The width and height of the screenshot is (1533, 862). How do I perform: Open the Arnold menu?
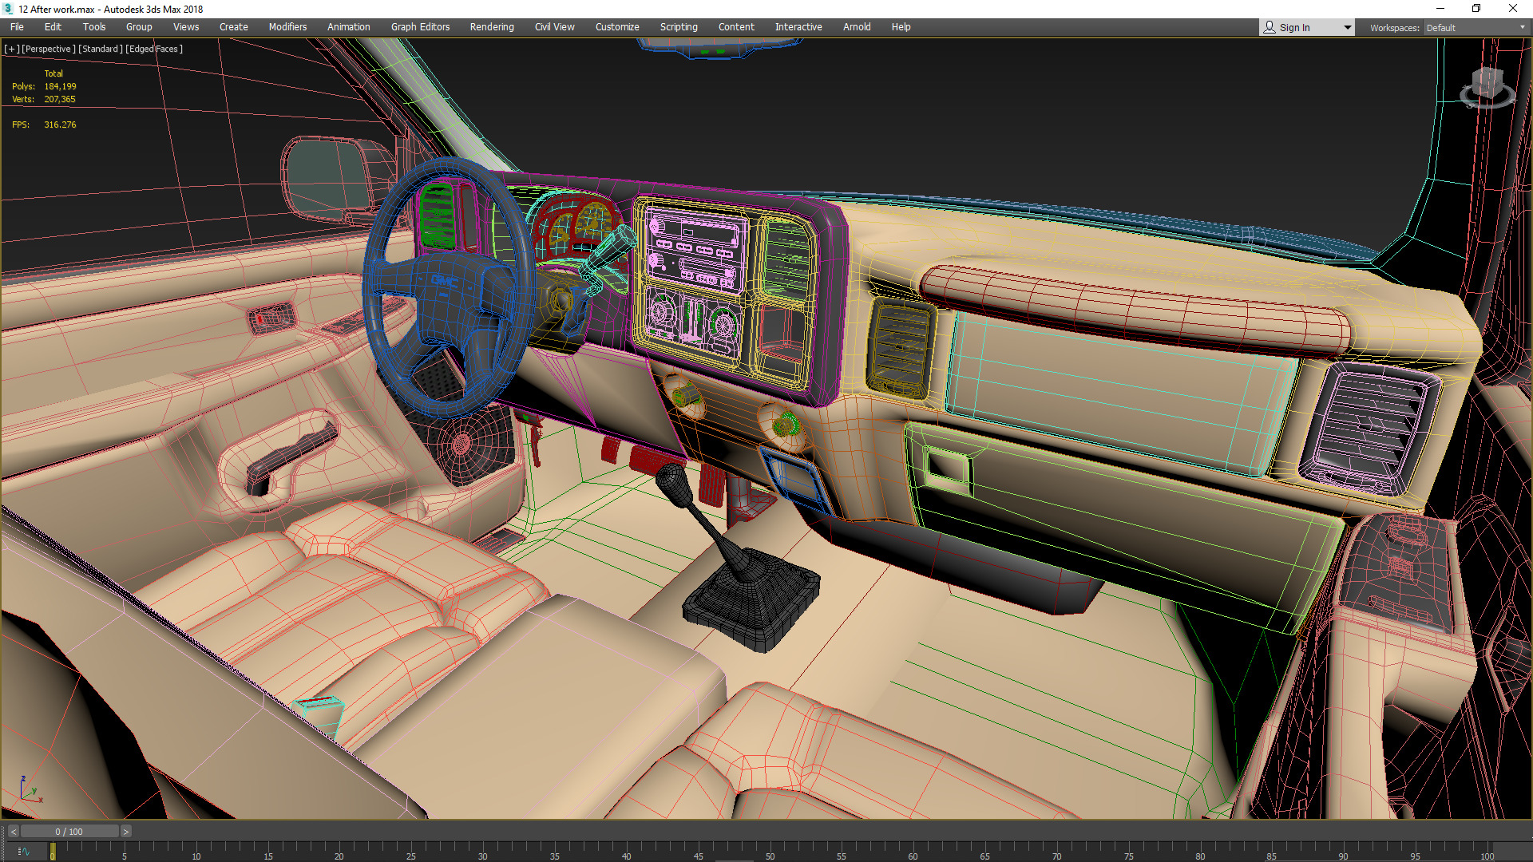[x=857, y=27]
